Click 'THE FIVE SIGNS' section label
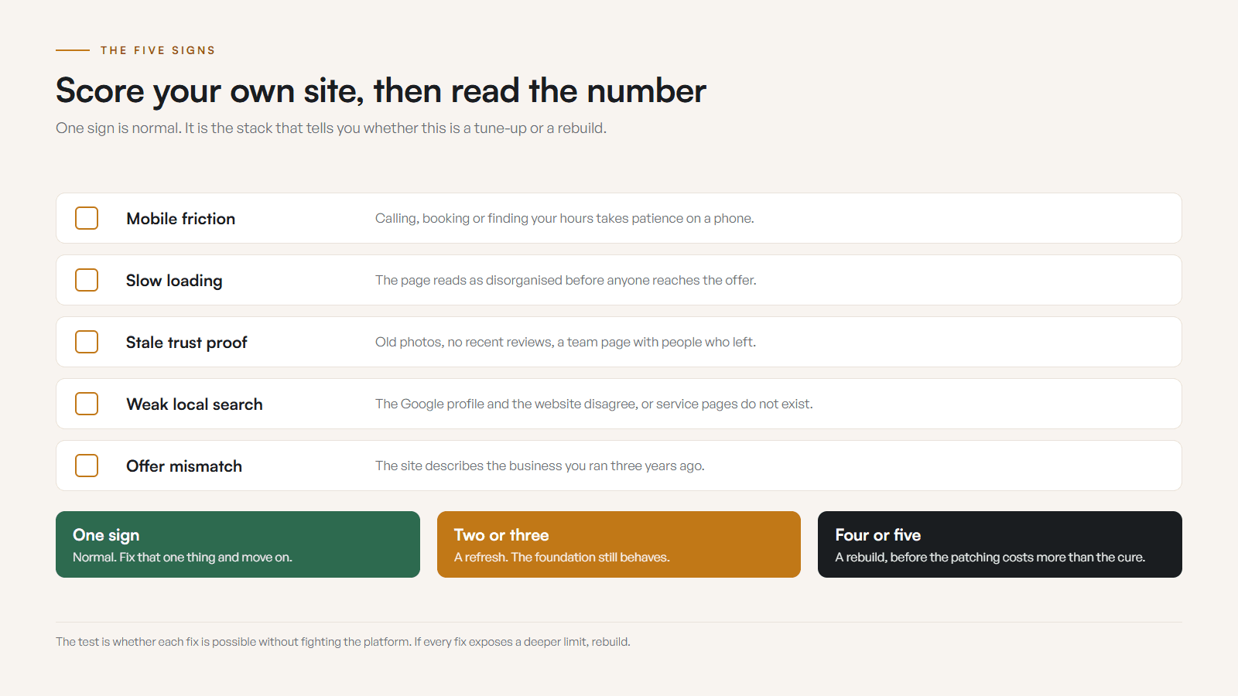Viewport: 1238px width, 696px height. point(158,50)
